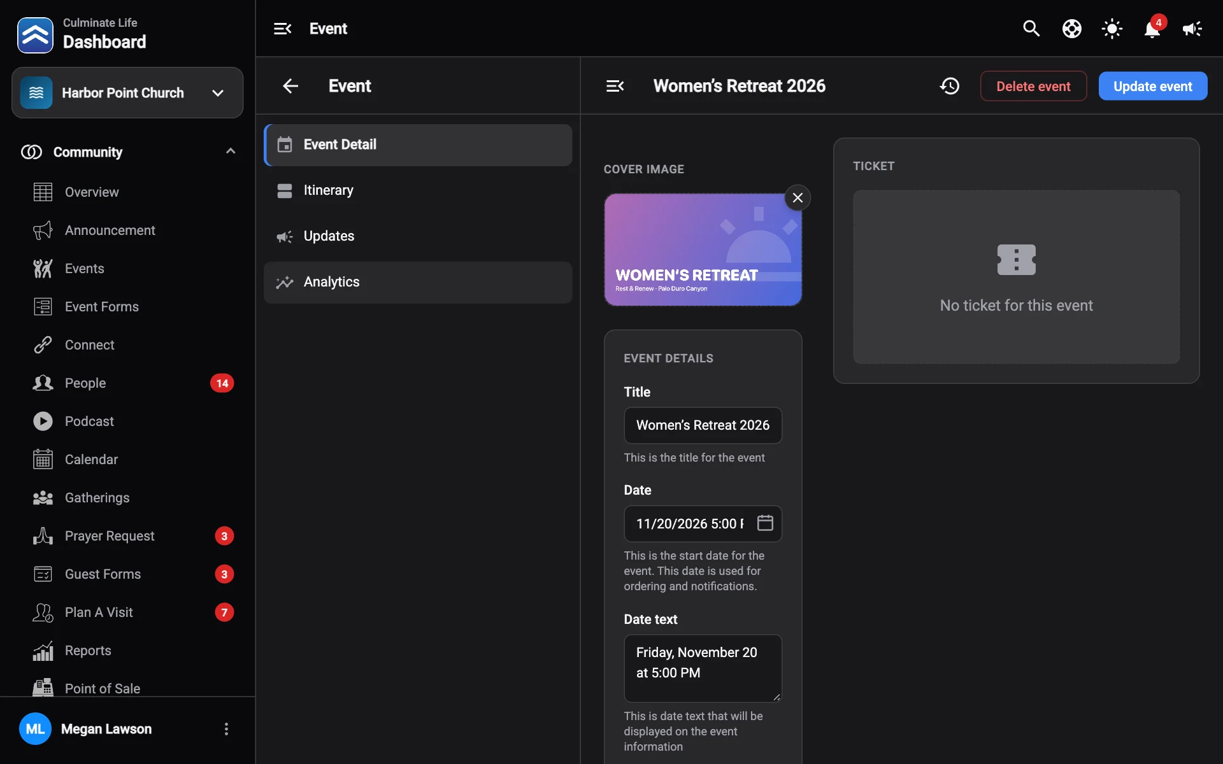Toggle light theme with the sun icon

point(1112,29)
